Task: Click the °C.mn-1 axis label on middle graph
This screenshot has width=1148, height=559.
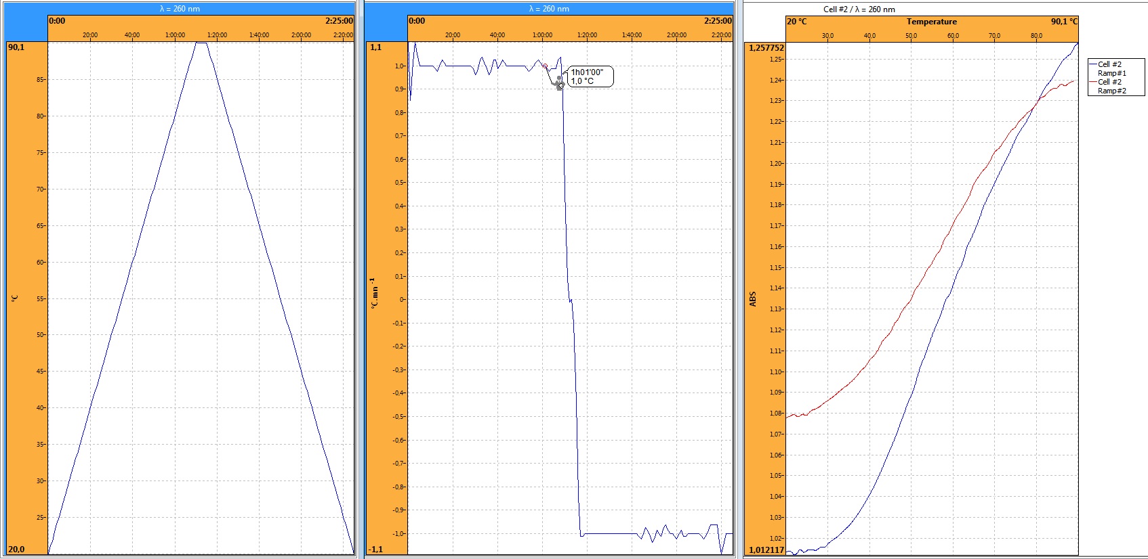Action: pos(373,293)
